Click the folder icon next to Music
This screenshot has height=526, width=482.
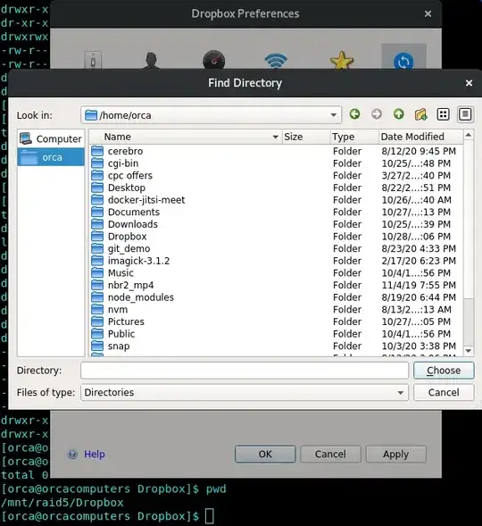tap(97, 273)
